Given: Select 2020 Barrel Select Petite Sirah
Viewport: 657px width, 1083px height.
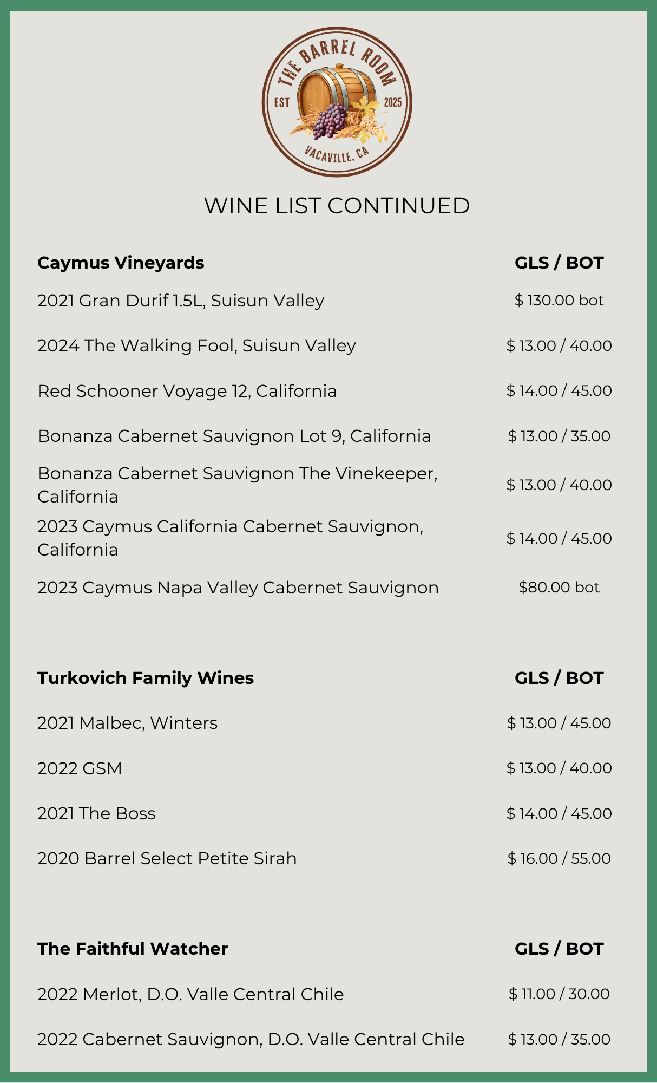Looking at the screenshot, I should click(167, 858).
